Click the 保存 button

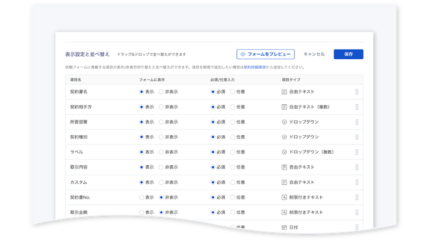(349, 54)
